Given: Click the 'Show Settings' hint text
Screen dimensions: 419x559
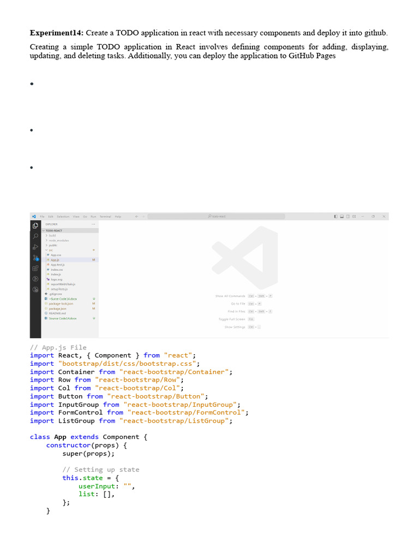Looking at the screenshot, I should [235, 328].
